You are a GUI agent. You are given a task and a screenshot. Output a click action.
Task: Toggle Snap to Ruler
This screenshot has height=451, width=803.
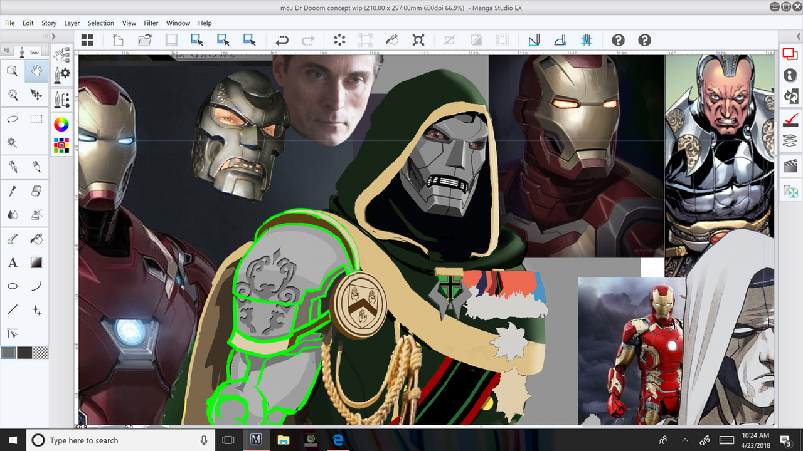click(x=534, y=41)
